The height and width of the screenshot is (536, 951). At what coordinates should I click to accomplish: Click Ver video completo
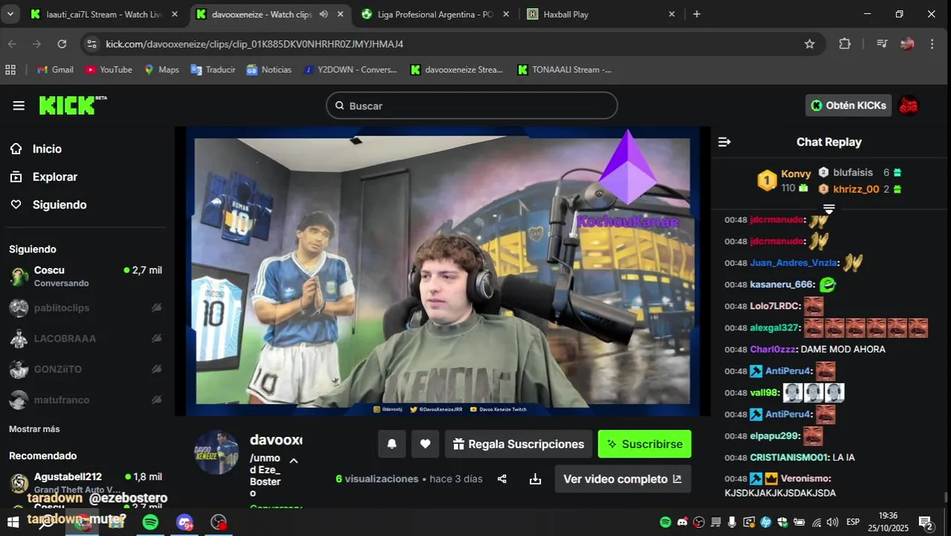[x=623, y=479]
